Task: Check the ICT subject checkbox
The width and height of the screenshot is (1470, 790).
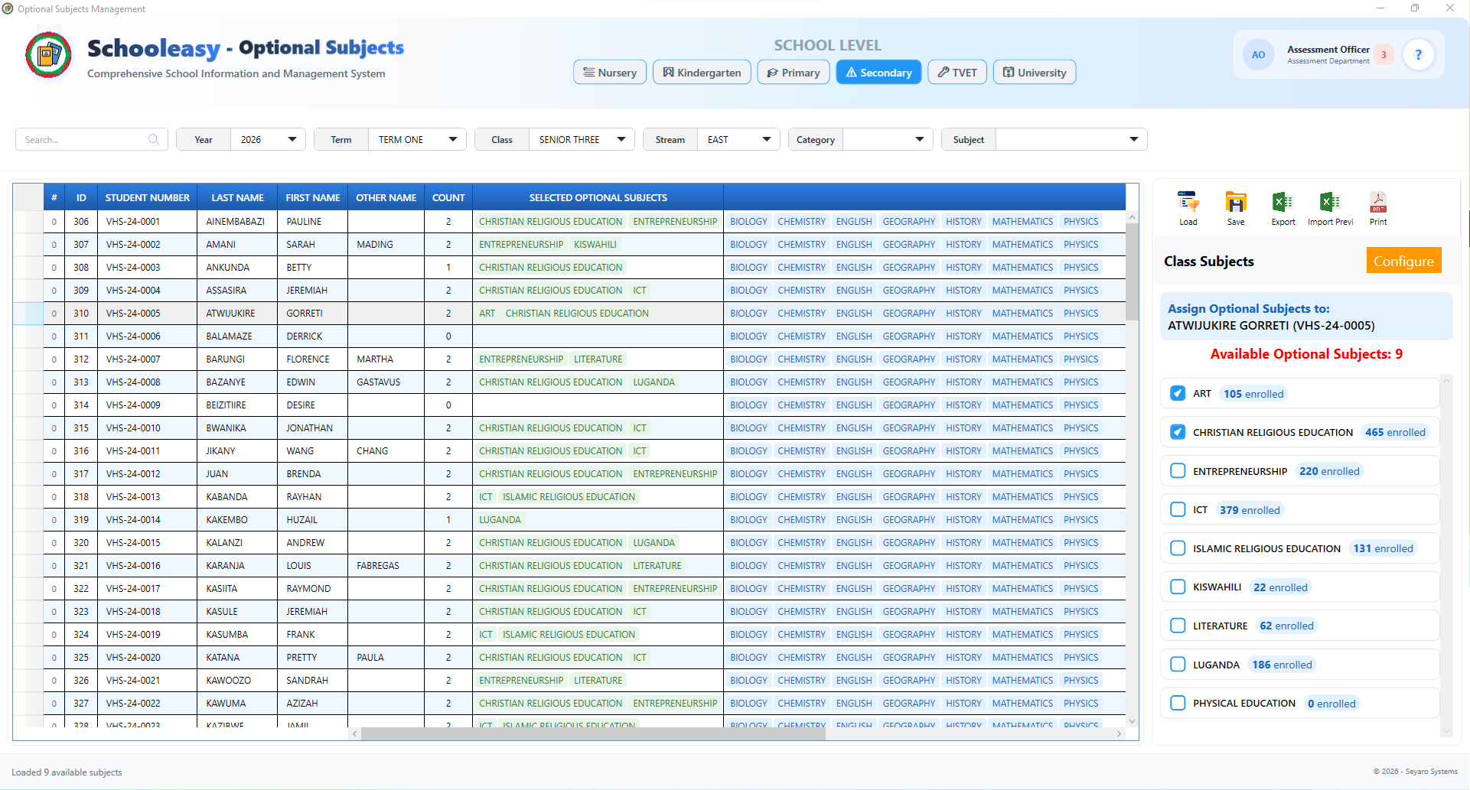Action: pos(1178,509)
